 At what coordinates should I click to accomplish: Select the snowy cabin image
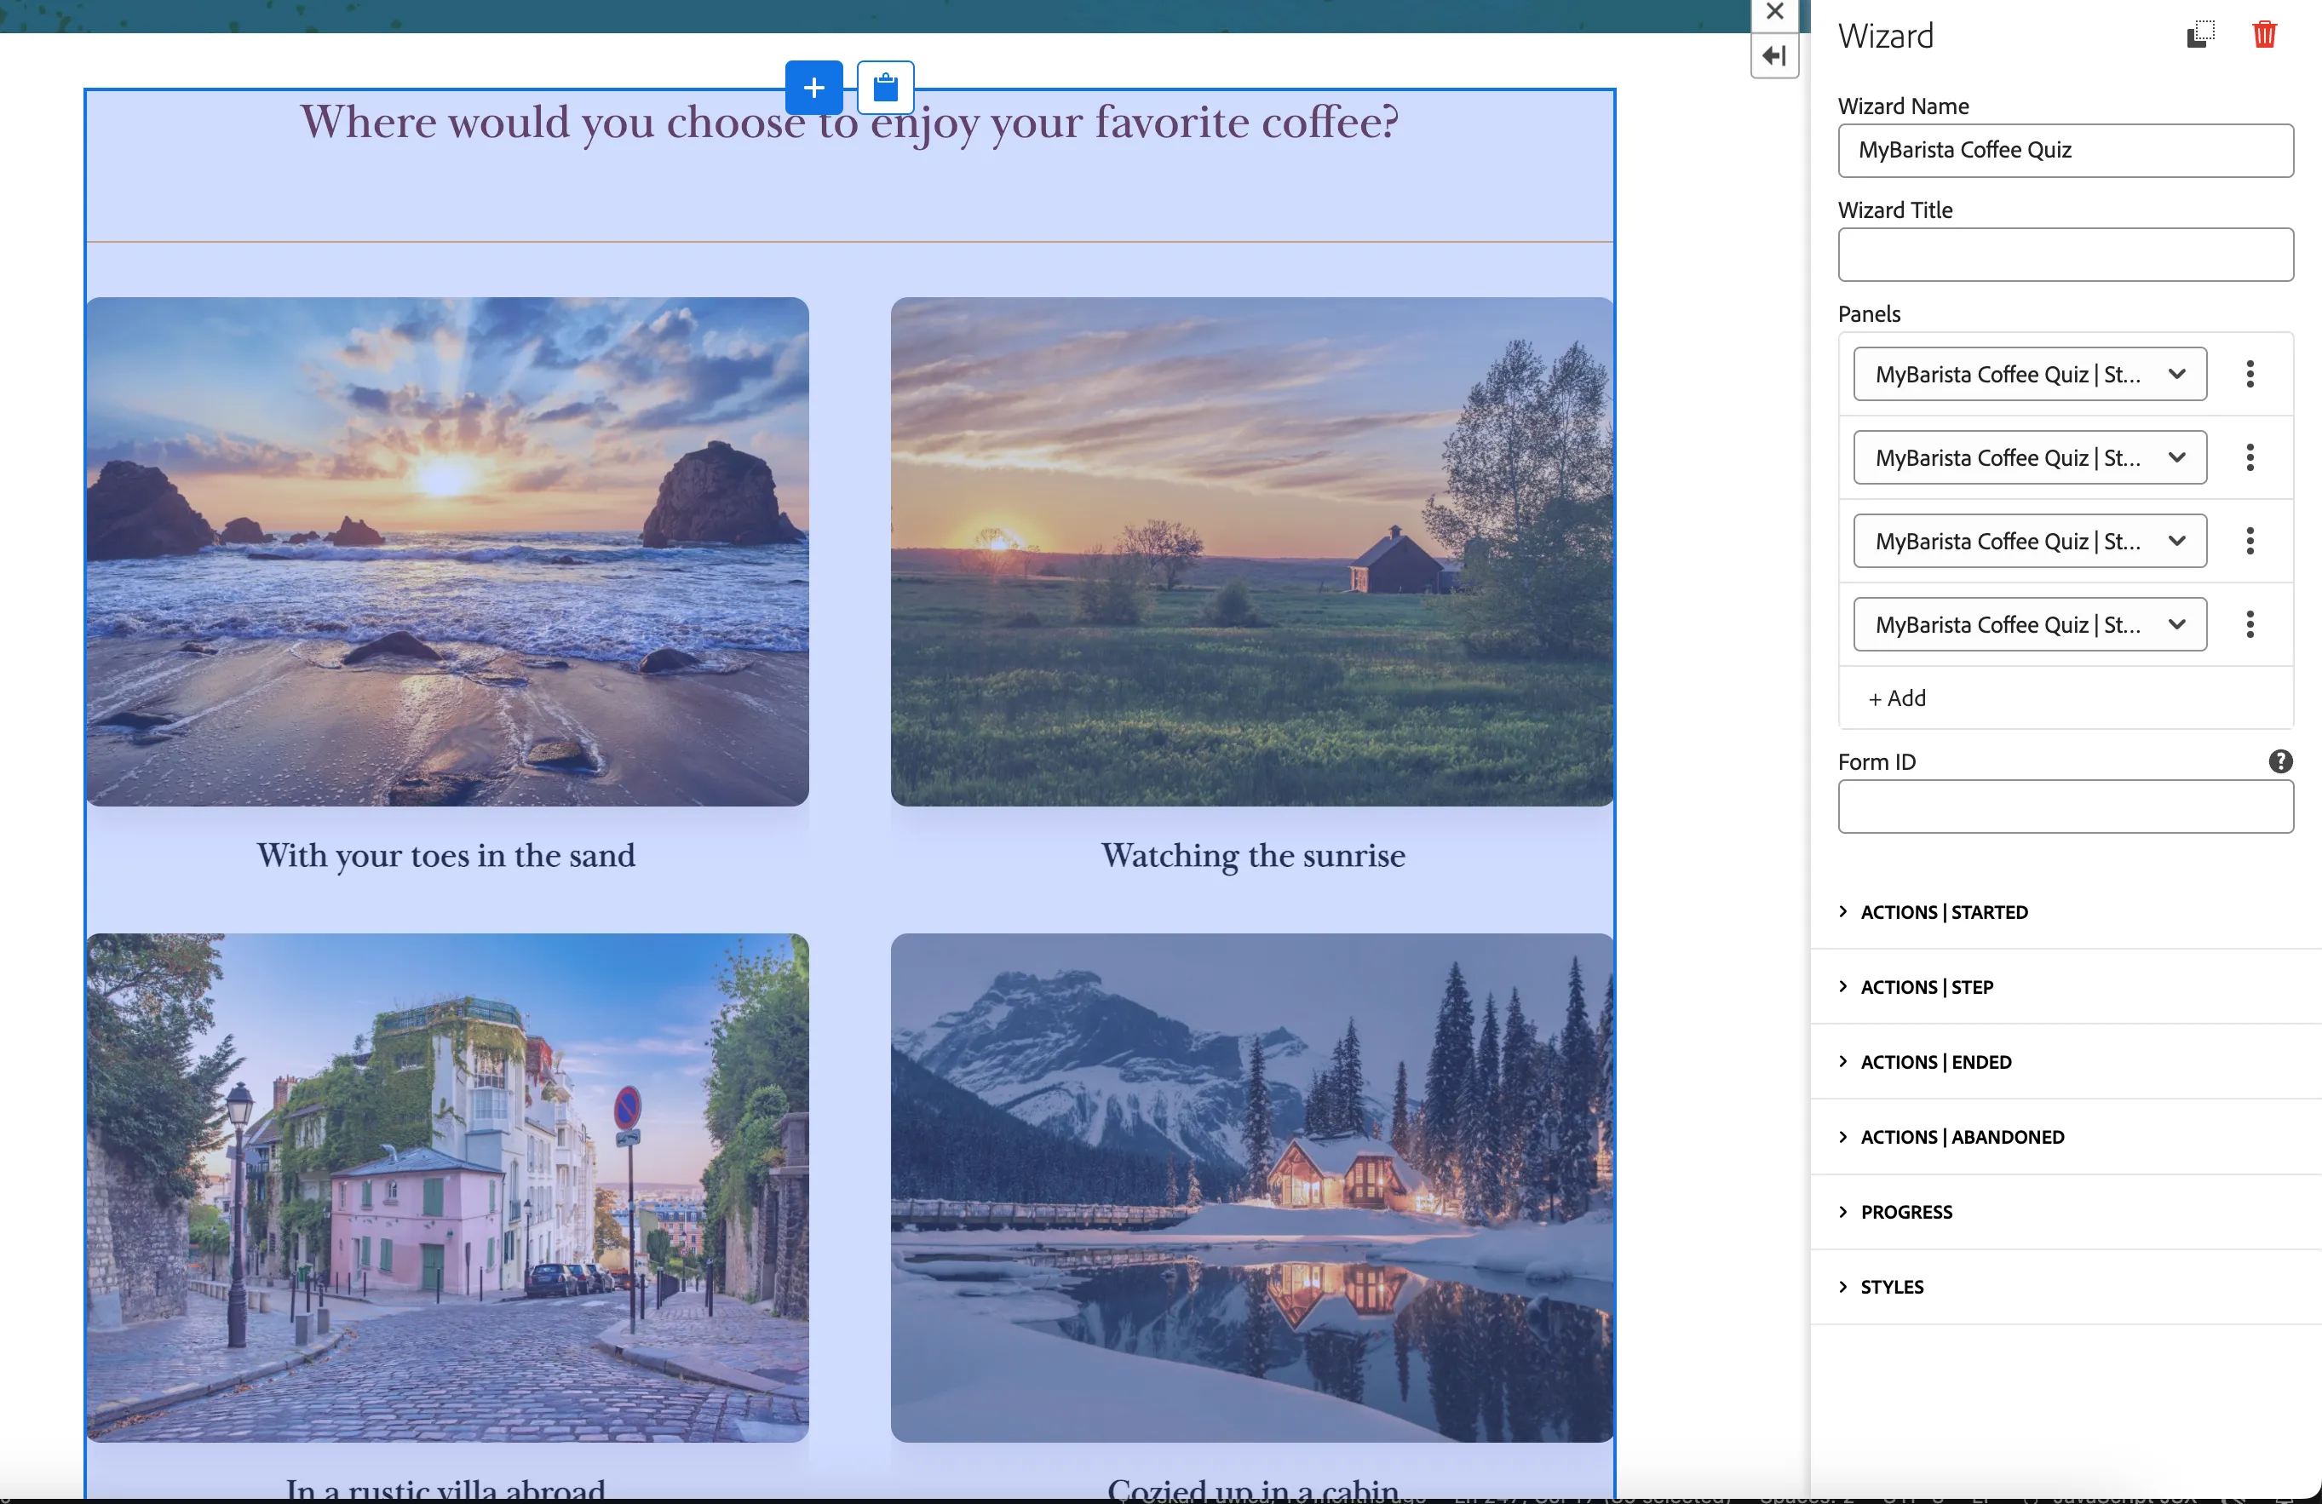pos(1252,1188)
